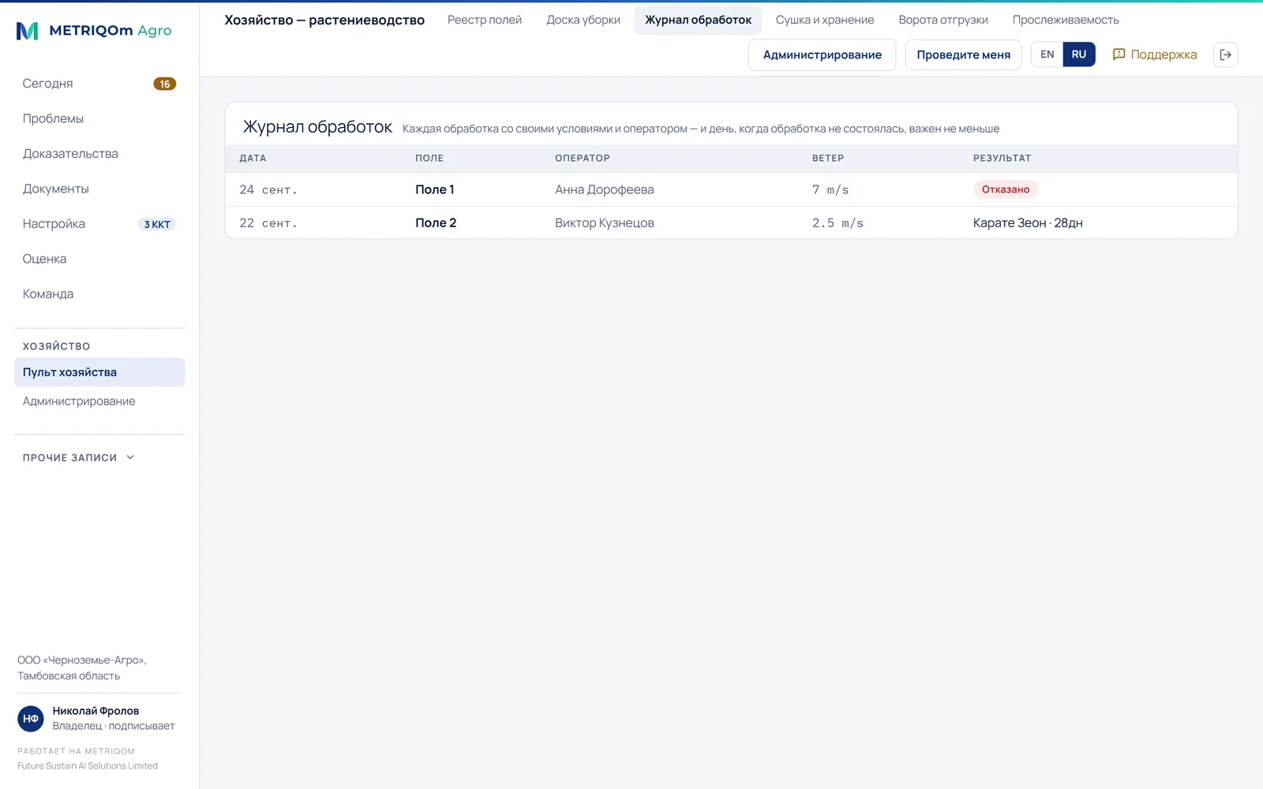Click the Ветер column header
Screen dimensions: 1263x789
(828, 158)
